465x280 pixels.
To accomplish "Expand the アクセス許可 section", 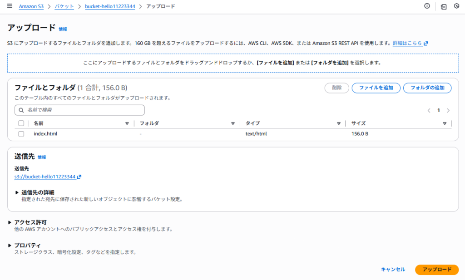I will pos(10,222).
